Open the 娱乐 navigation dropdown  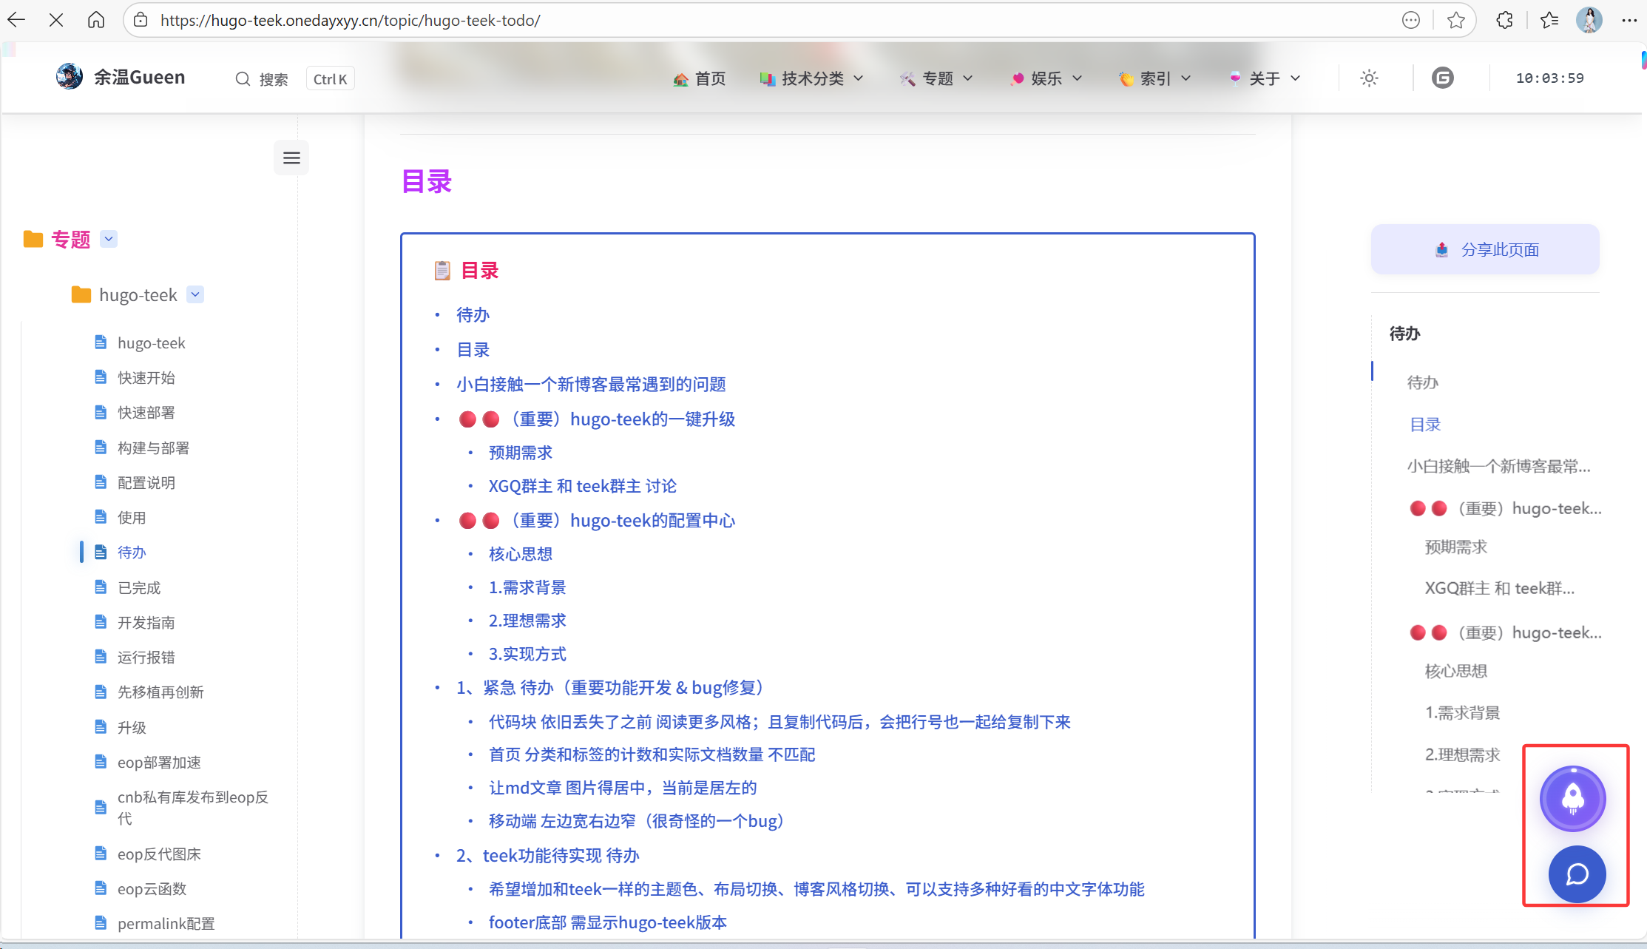(1046, 78)
